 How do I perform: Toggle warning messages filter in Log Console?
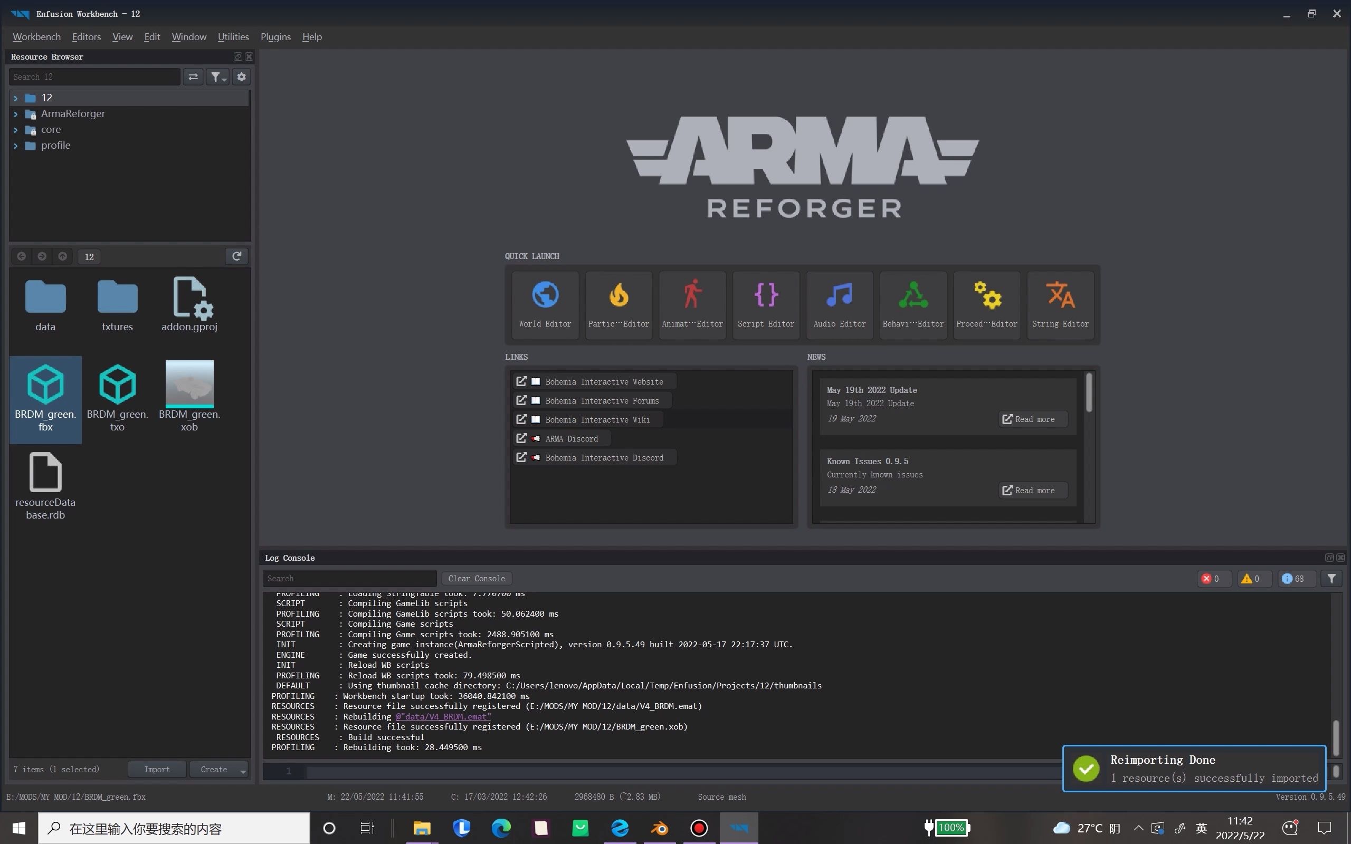1254,578
